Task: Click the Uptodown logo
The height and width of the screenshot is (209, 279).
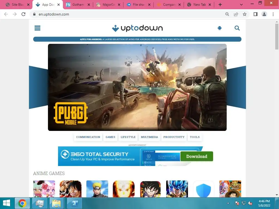Action: tap(137, 28)
